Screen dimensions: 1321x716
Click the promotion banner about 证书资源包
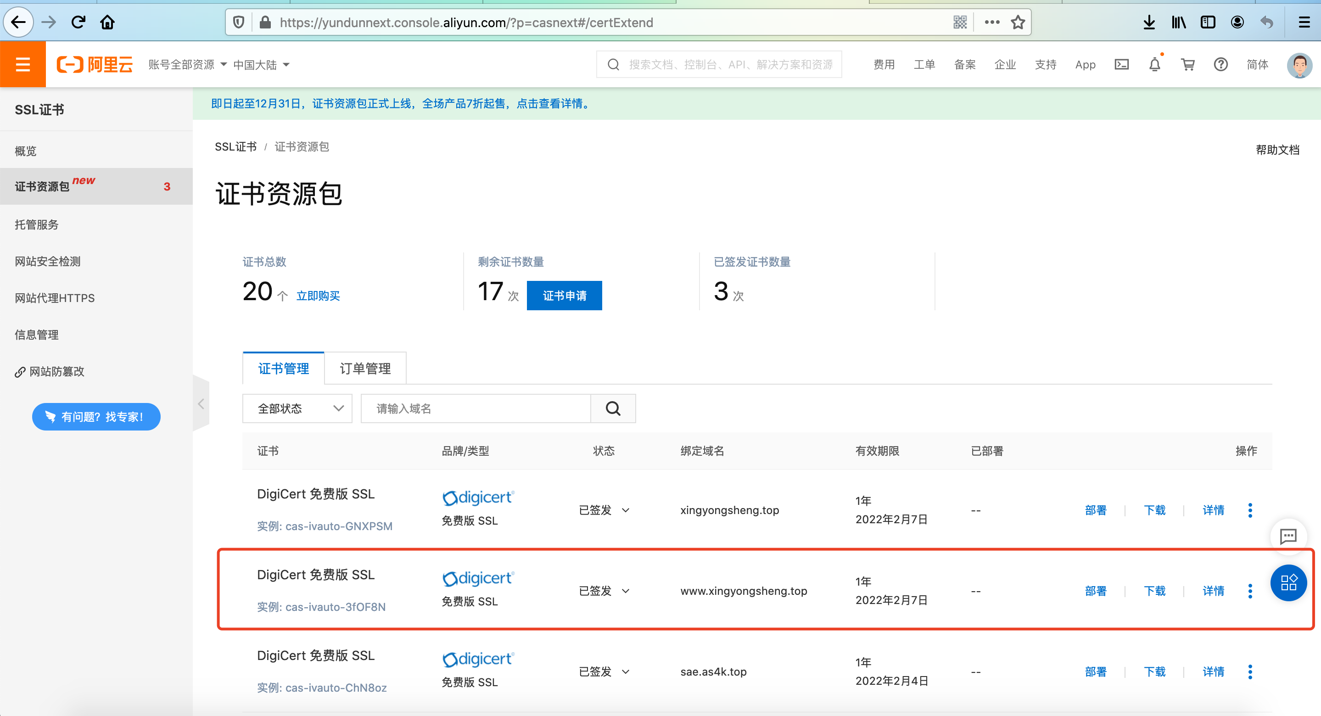[401, 104]
